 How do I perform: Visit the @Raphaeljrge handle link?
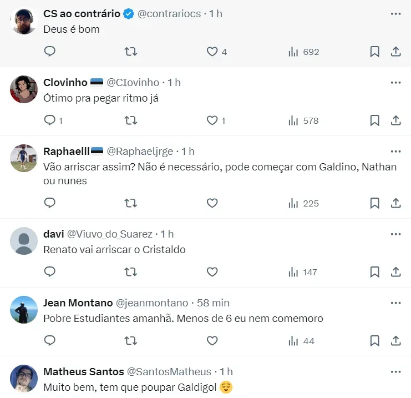140,151
